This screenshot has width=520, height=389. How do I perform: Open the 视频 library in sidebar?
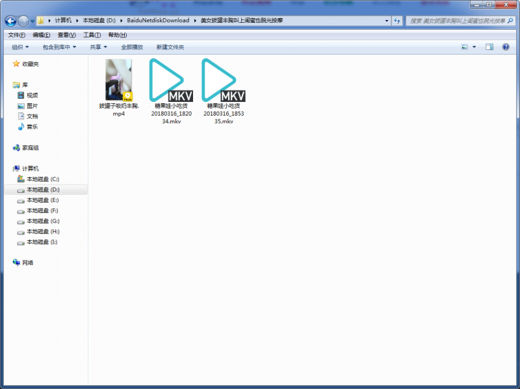click(x=32, y=95)
